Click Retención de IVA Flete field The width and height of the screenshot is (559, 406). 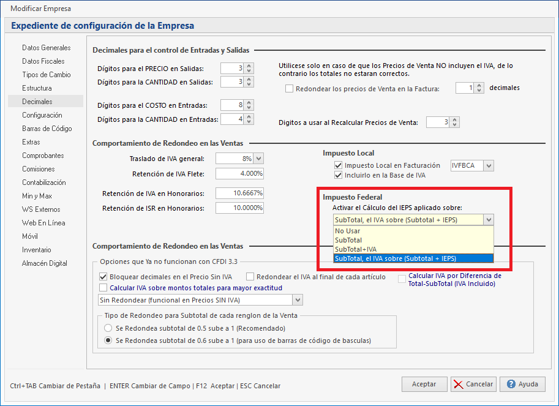239,173
